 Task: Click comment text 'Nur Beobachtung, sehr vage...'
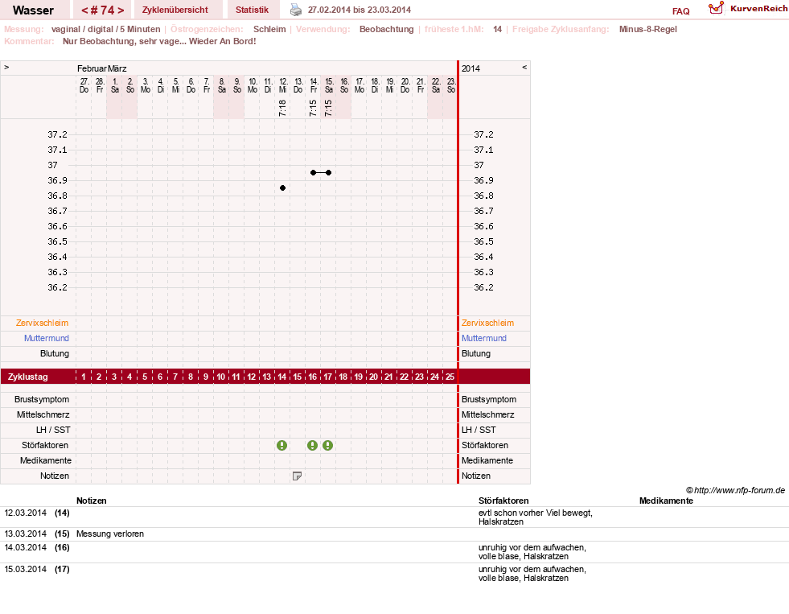125,41
